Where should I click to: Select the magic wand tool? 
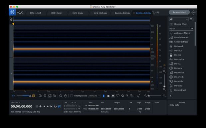(127, 96)
